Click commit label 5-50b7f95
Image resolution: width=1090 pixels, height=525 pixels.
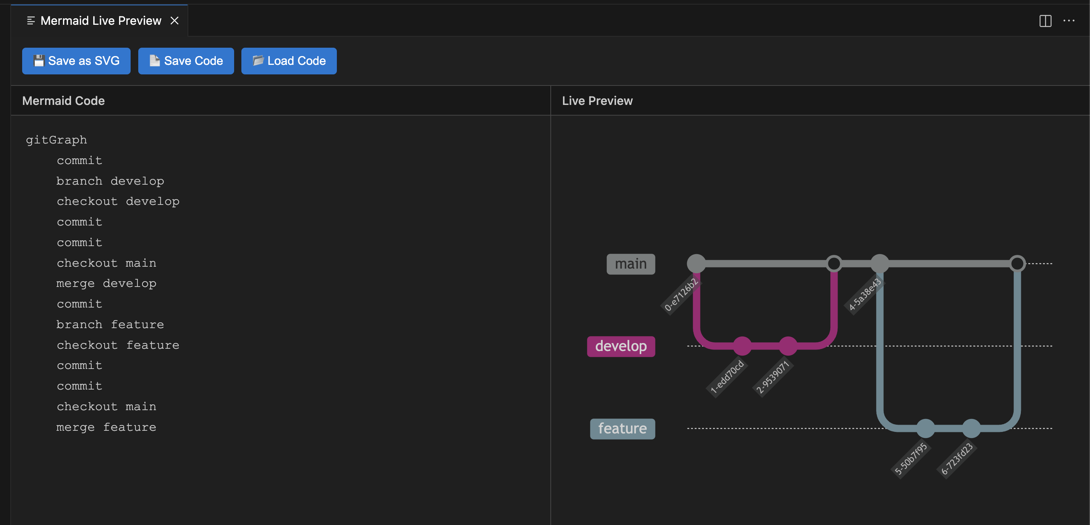[910, 459]
